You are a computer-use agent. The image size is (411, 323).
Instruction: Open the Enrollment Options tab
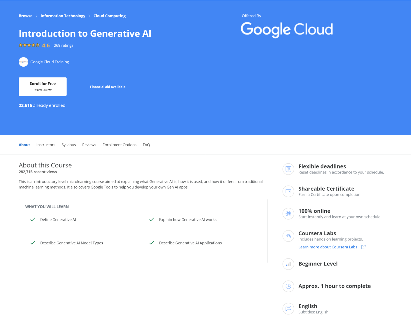[119, 145]
